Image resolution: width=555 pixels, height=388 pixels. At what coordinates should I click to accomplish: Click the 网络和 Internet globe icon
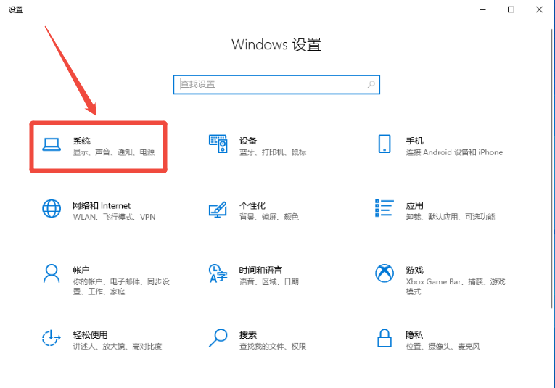click(52, 208)
